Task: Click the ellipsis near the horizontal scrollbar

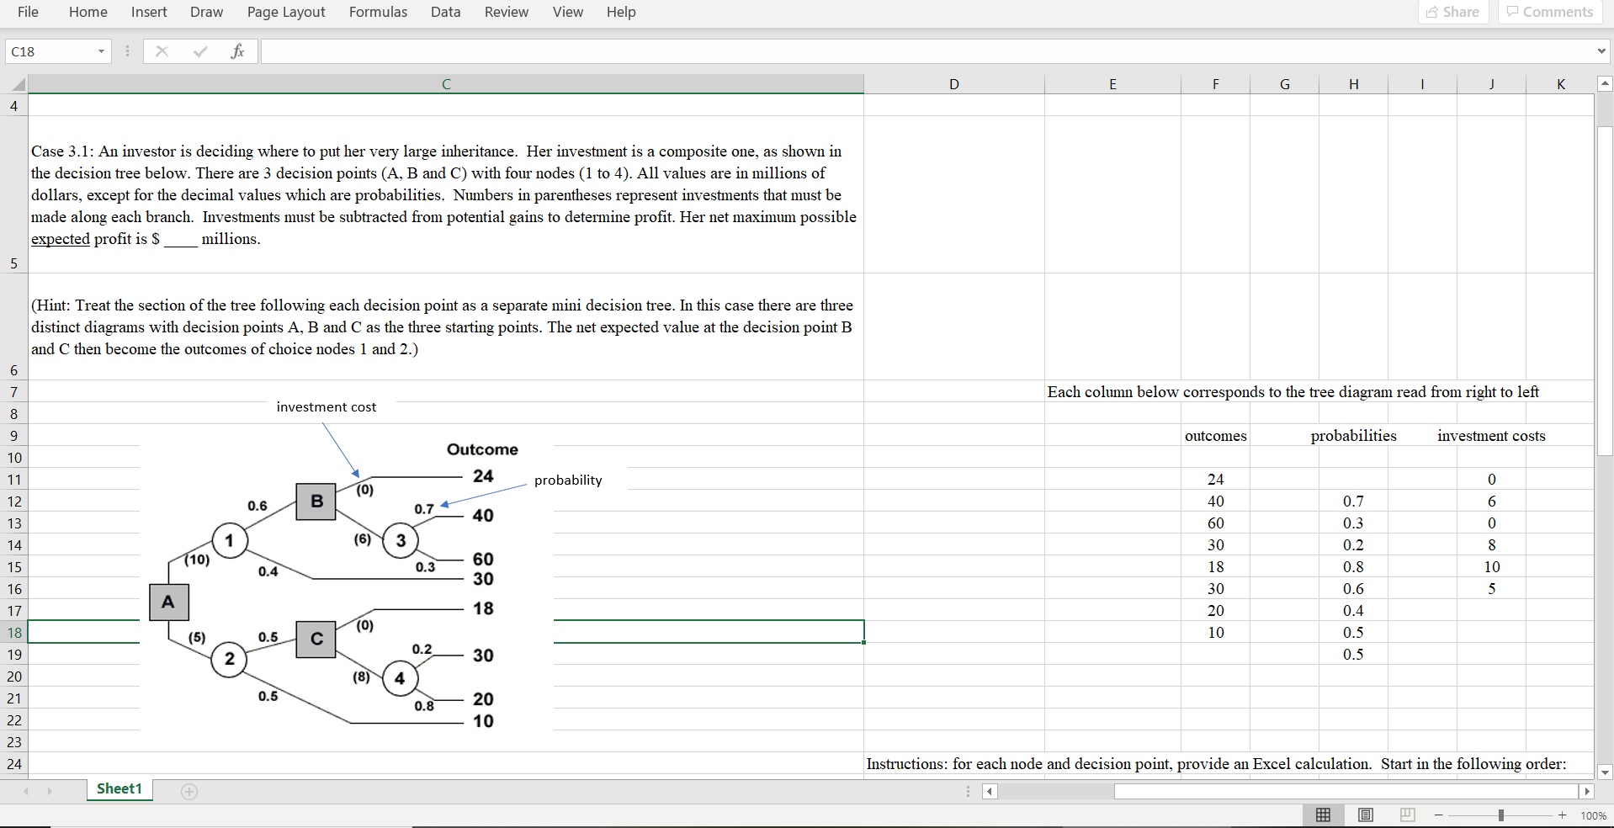Action: (966, 792)
